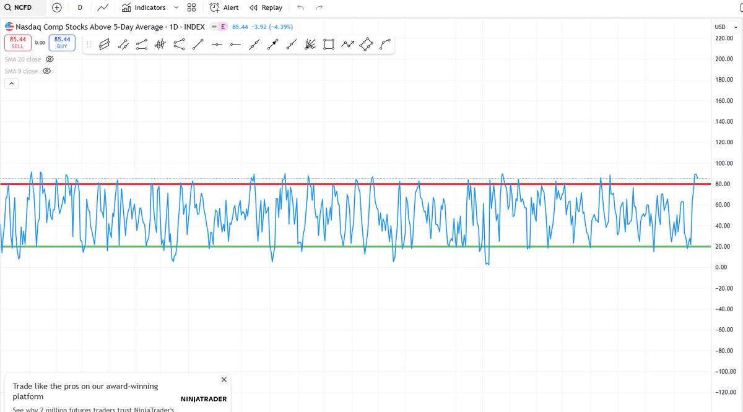Select the horizontal ray tool
743x412 pixels.
235,45
